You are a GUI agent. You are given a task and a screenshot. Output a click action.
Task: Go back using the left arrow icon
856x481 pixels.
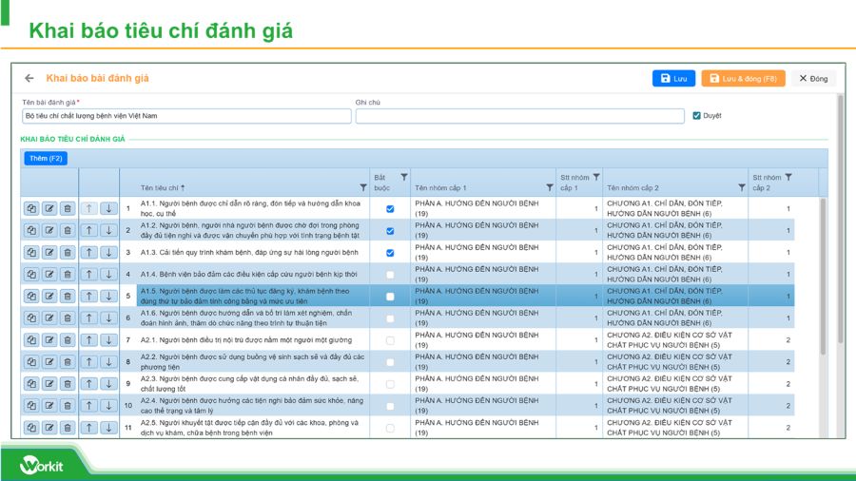coord(29,79)
